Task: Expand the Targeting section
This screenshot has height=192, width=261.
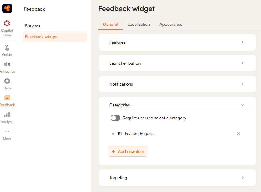Action: 242,178
